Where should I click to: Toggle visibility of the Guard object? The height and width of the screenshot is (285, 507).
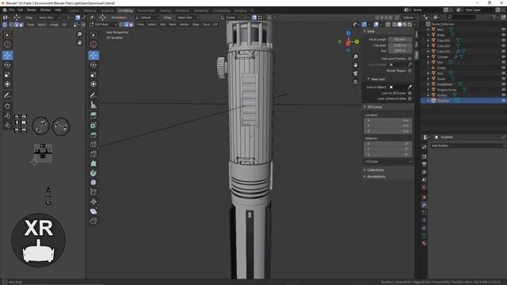[x=503, y=79]
